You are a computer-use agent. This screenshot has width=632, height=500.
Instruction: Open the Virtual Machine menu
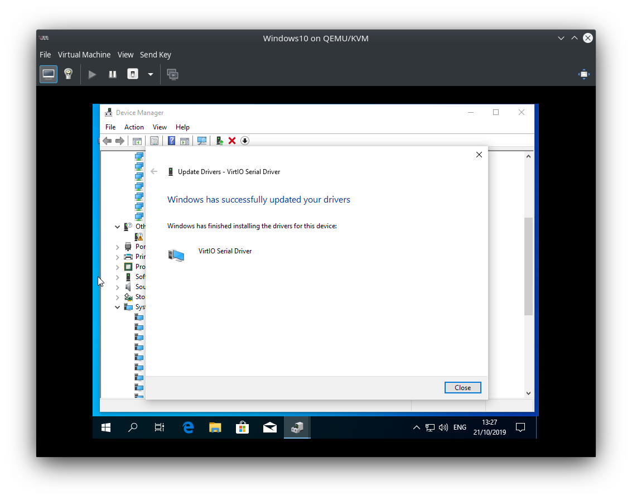tap(84, 55)
